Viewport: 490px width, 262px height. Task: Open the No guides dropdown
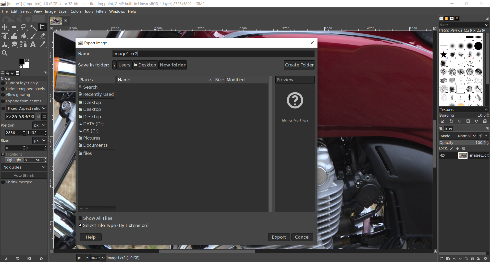pyautogui.click(x=24, y=167)
